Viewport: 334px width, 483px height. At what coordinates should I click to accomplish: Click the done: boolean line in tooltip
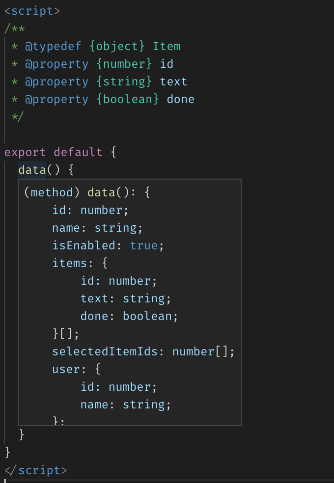pyautogui.click(x=129, y=316)
